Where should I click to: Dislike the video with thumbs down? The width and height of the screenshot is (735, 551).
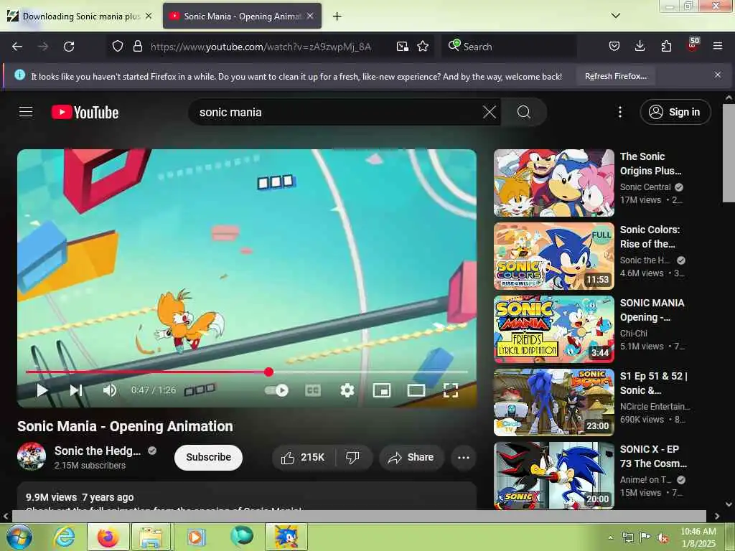point(353,457)
